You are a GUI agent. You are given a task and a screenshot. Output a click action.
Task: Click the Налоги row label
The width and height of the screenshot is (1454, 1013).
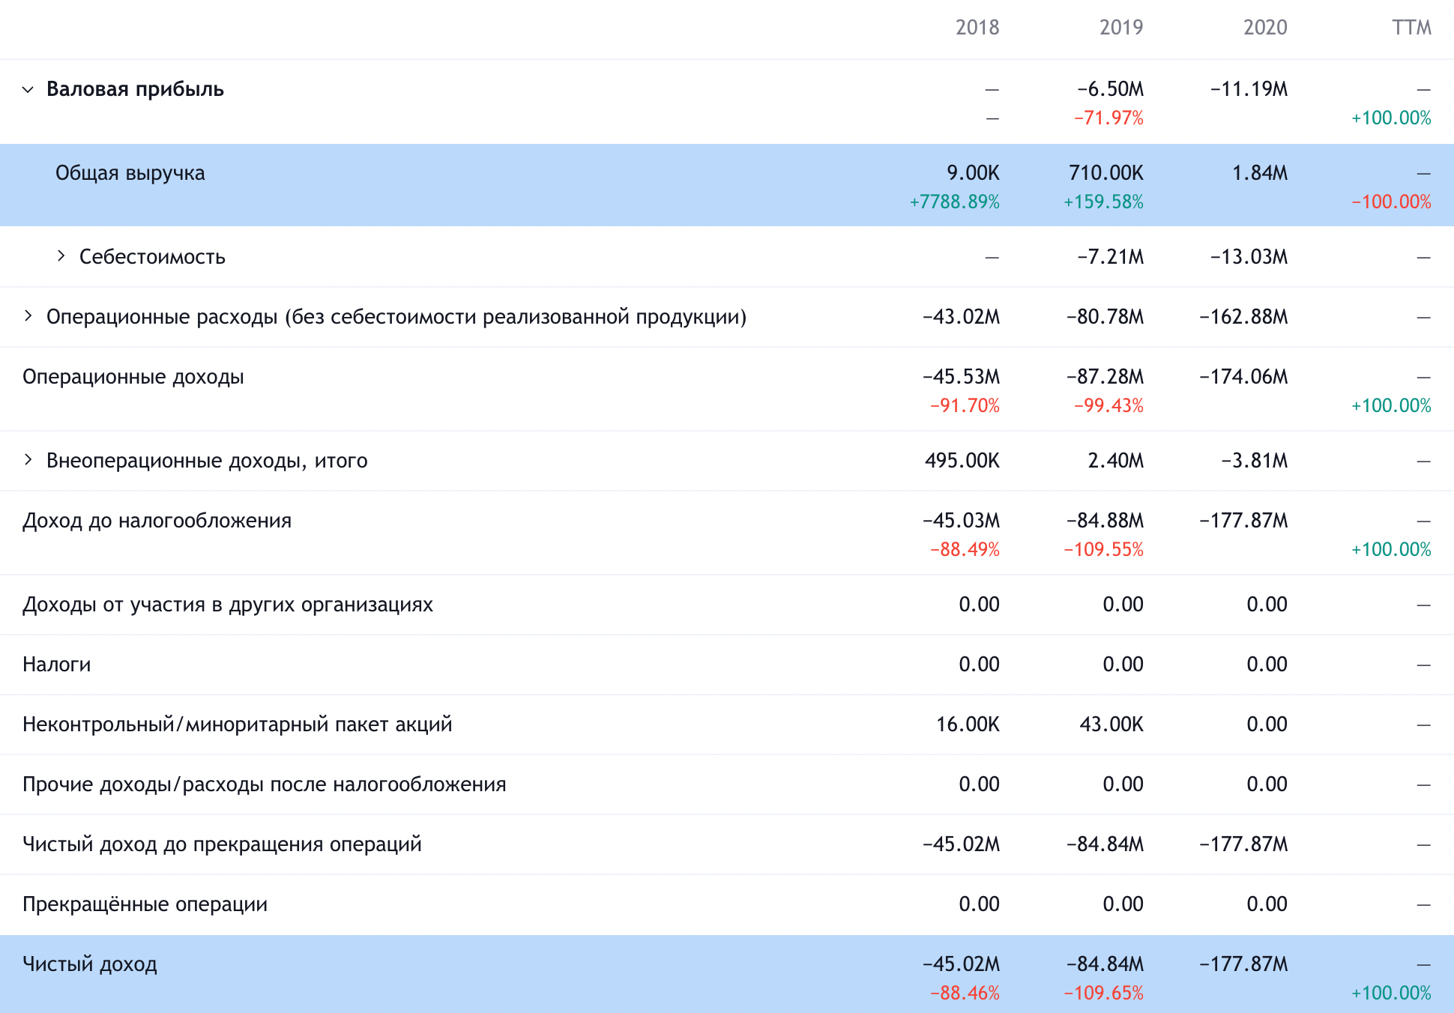point(56,665)
